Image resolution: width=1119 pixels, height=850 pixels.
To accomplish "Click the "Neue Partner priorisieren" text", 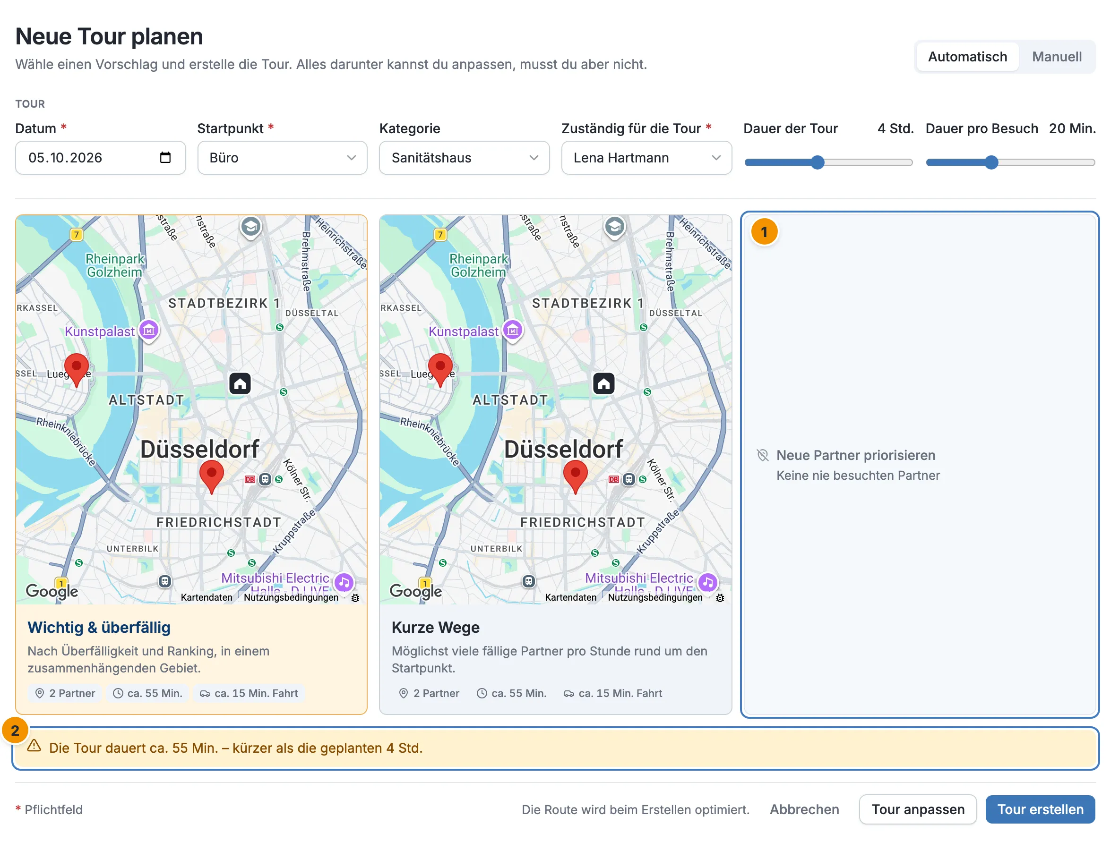I will click(x=856, y=455).
